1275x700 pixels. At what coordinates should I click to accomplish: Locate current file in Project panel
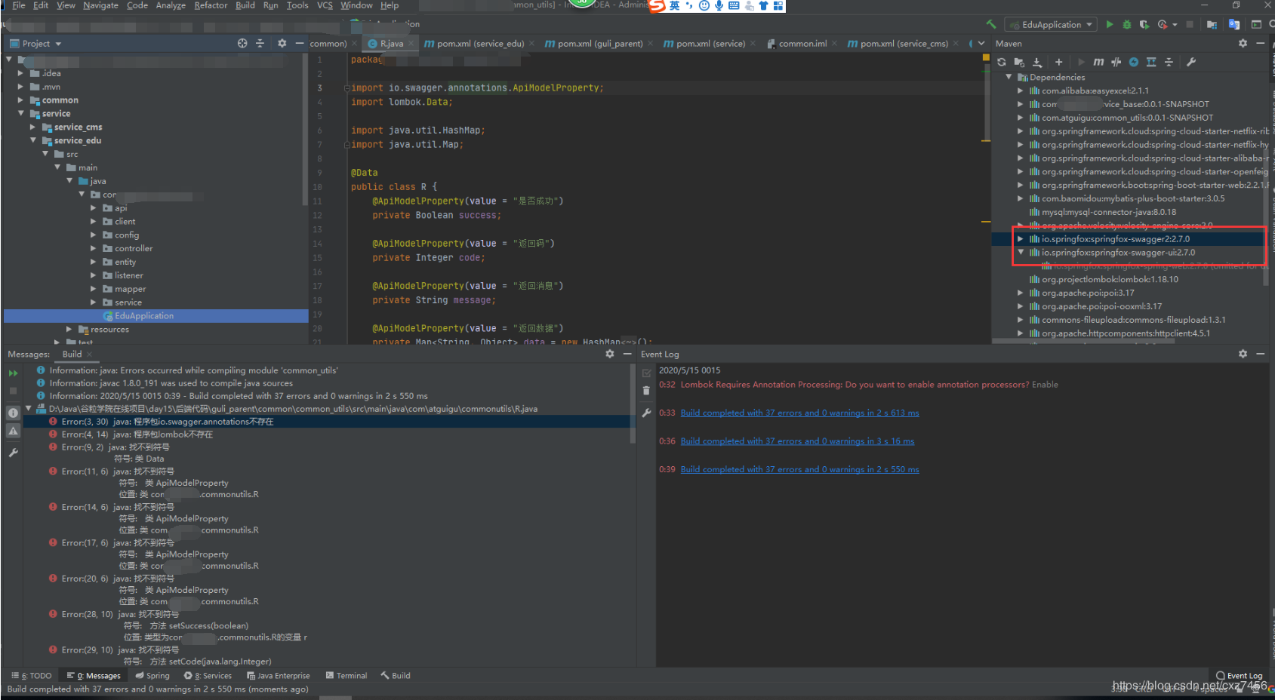(242, 43)
